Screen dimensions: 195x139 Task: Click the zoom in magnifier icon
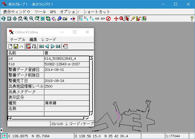pos(26,19)
